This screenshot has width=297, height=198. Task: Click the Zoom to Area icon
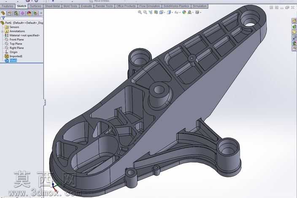tap(145, 12)
